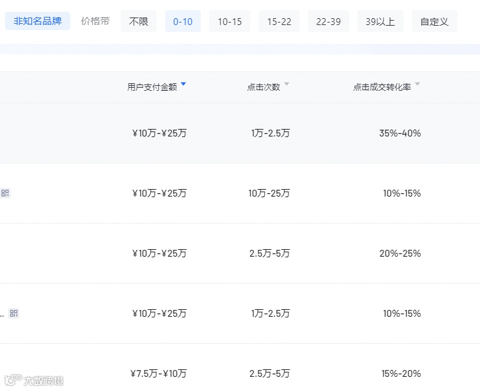Select the 15-22 price band
The image size is (480, 390).
(x=279, y=21)
